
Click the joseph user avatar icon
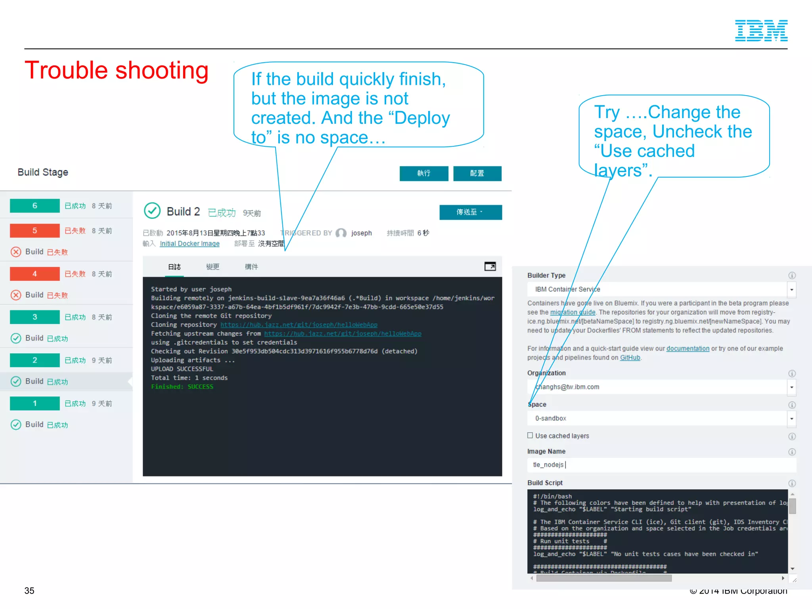(x=341, y=233)
